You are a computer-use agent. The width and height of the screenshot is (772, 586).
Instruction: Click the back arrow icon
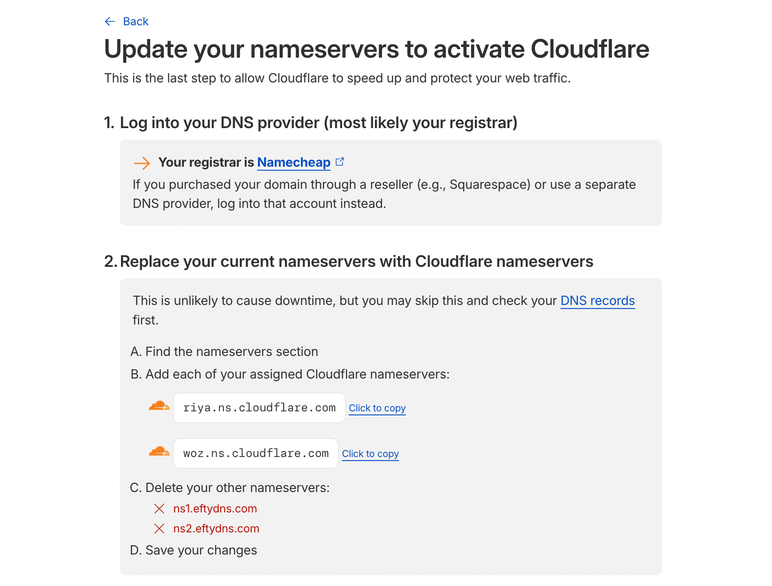tap(109, 21)
